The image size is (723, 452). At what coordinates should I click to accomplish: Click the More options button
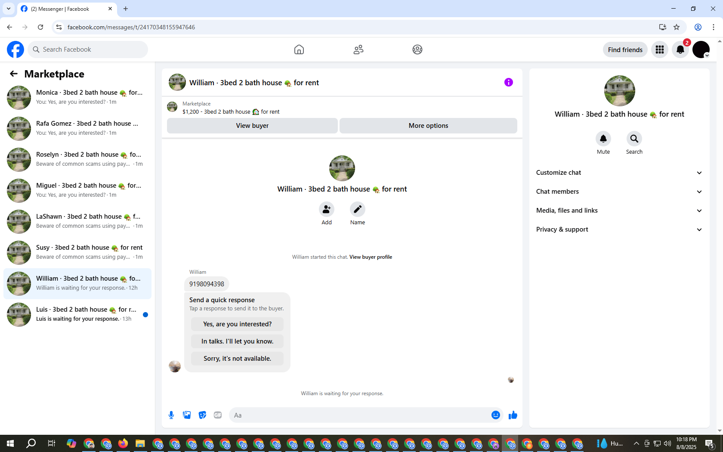click(x=428, y=126)
